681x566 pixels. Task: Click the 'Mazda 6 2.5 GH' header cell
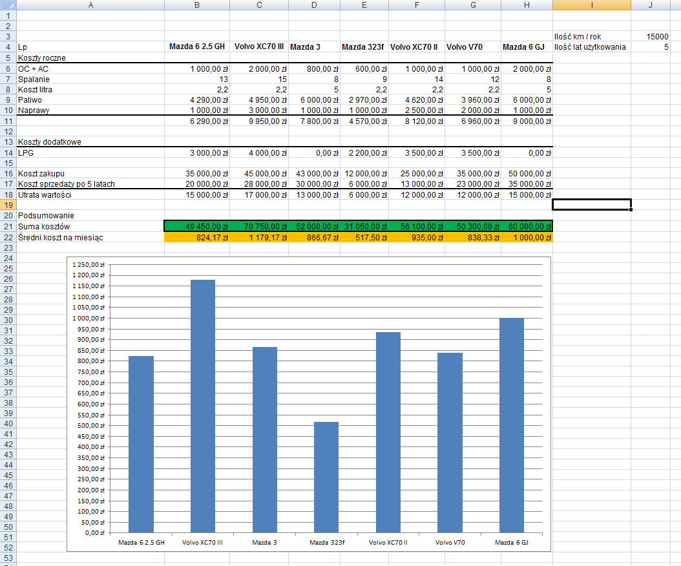[x=196, y=47]
